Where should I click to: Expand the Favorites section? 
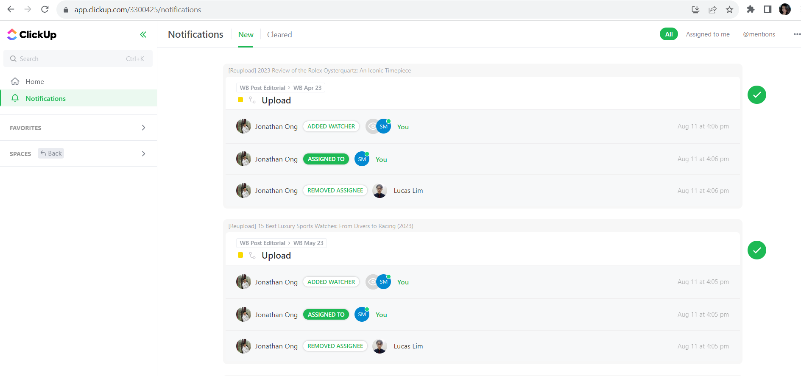click(x=143, y=128)
